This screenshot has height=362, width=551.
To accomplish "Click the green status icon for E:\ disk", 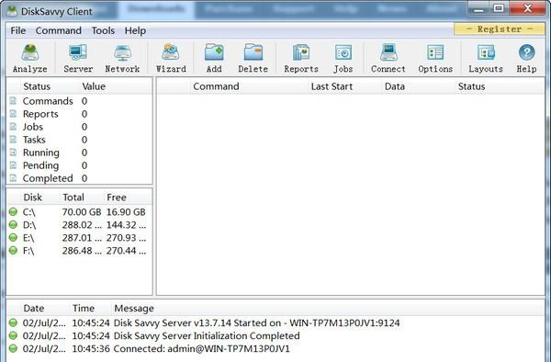I will (13, 238).
